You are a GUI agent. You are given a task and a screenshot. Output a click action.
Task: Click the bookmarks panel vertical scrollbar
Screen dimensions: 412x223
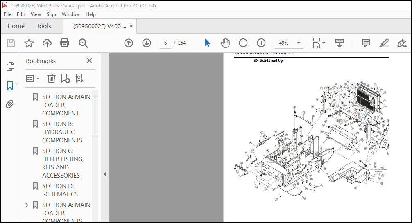point(95,116)
